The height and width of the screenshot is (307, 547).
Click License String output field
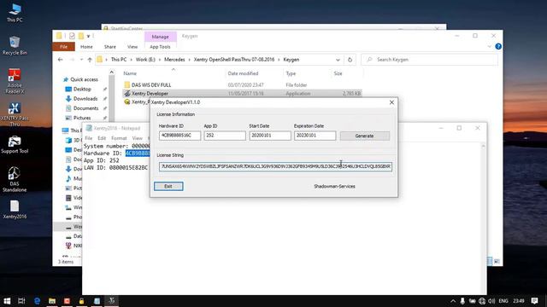pyautogui.click(x=275, y=167)
